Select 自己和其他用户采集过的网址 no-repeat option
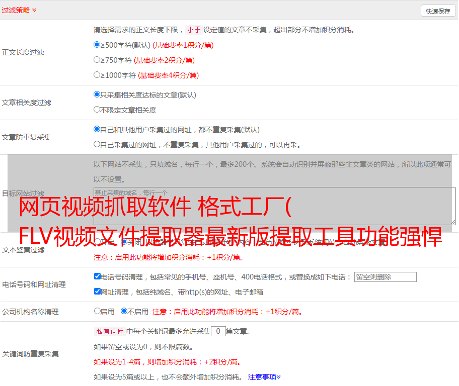 [x=97, y=129]
